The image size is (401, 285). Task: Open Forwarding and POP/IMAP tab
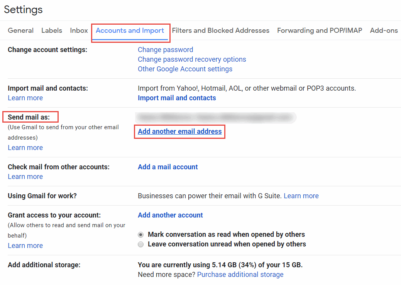(320, 30)
